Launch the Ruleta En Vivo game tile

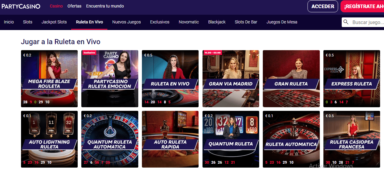point(170,79)
